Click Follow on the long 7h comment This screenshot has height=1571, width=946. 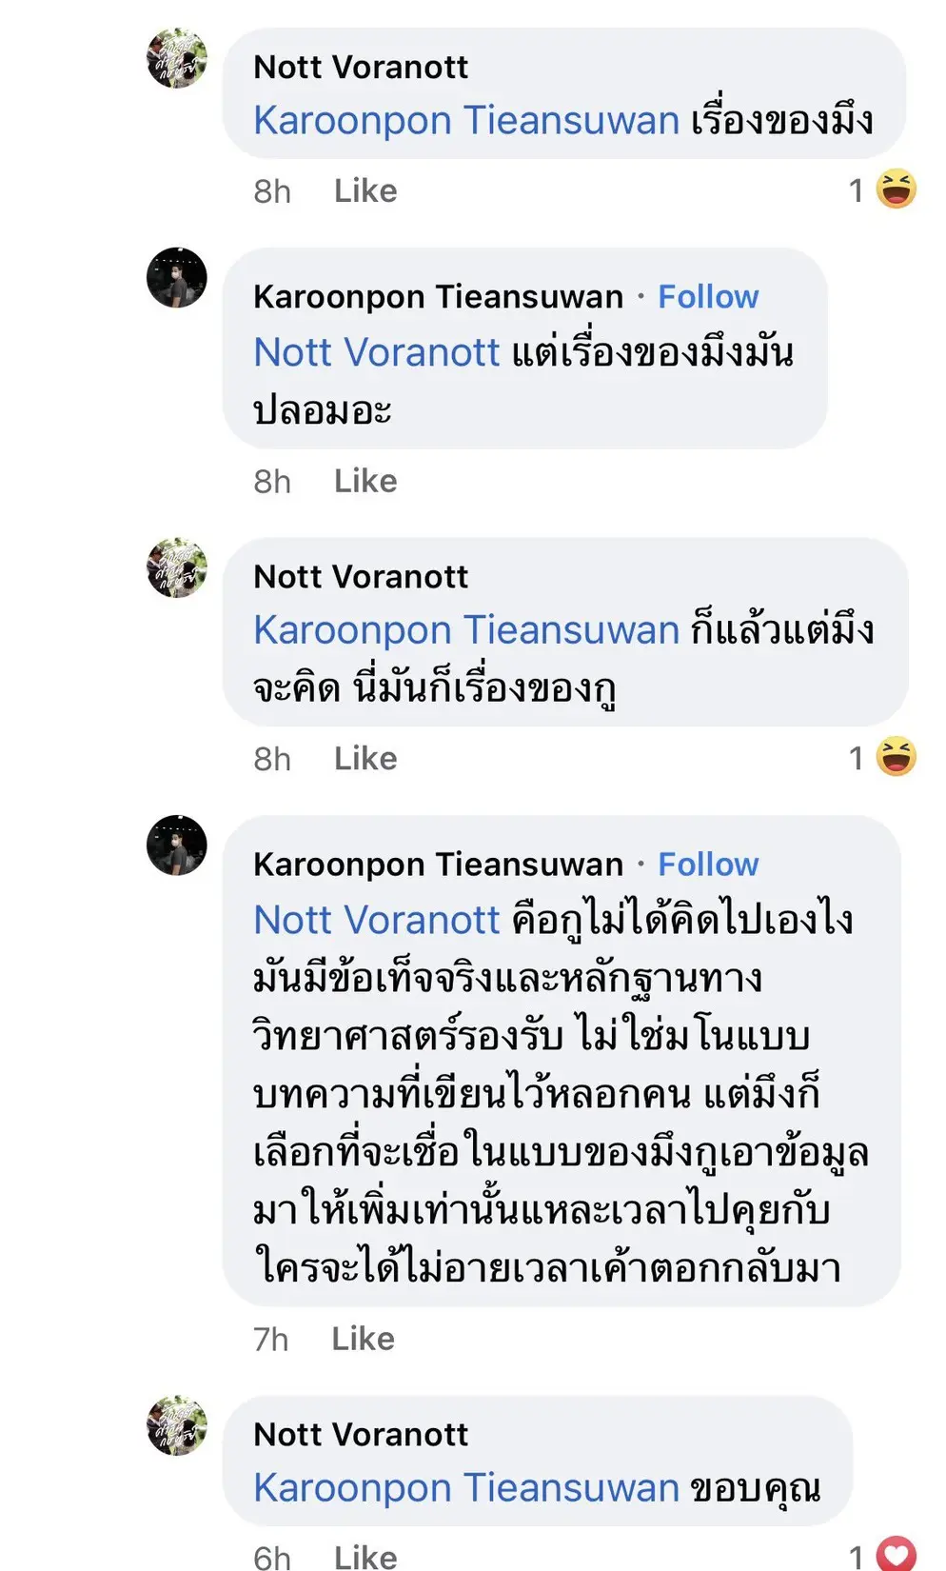(708, 865)
